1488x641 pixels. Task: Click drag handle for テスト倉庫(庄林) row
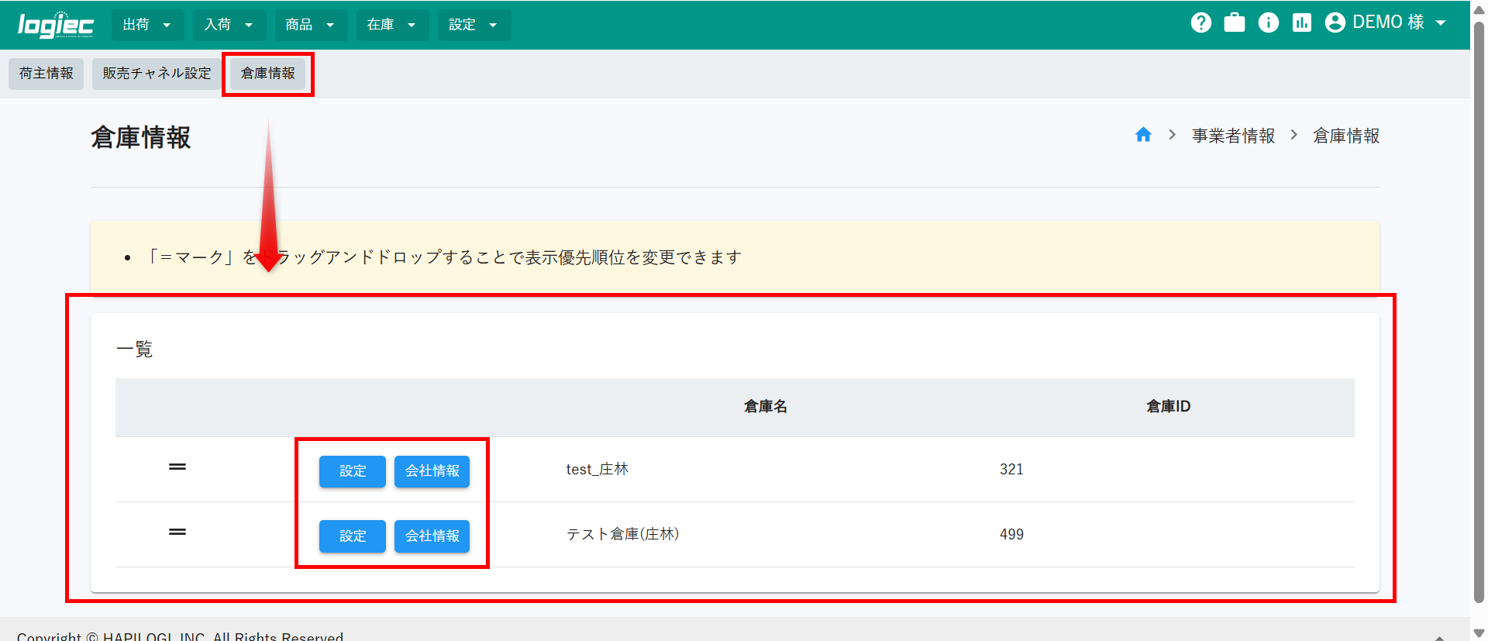tap(177, 532)
